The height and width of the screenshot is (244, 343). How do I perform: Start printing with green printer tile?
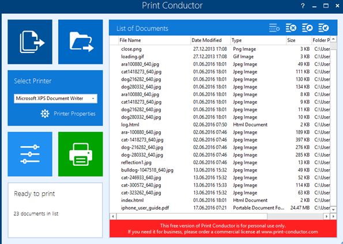(x=81, y=154)
